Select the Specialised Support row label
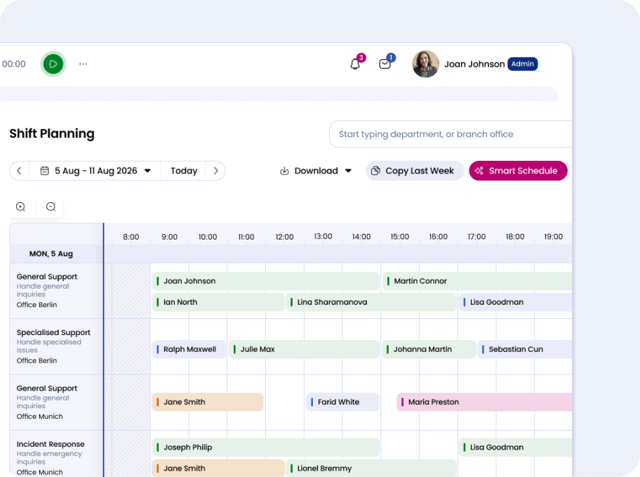The height and width of the screenshot is (477, 640). point(53,333)
